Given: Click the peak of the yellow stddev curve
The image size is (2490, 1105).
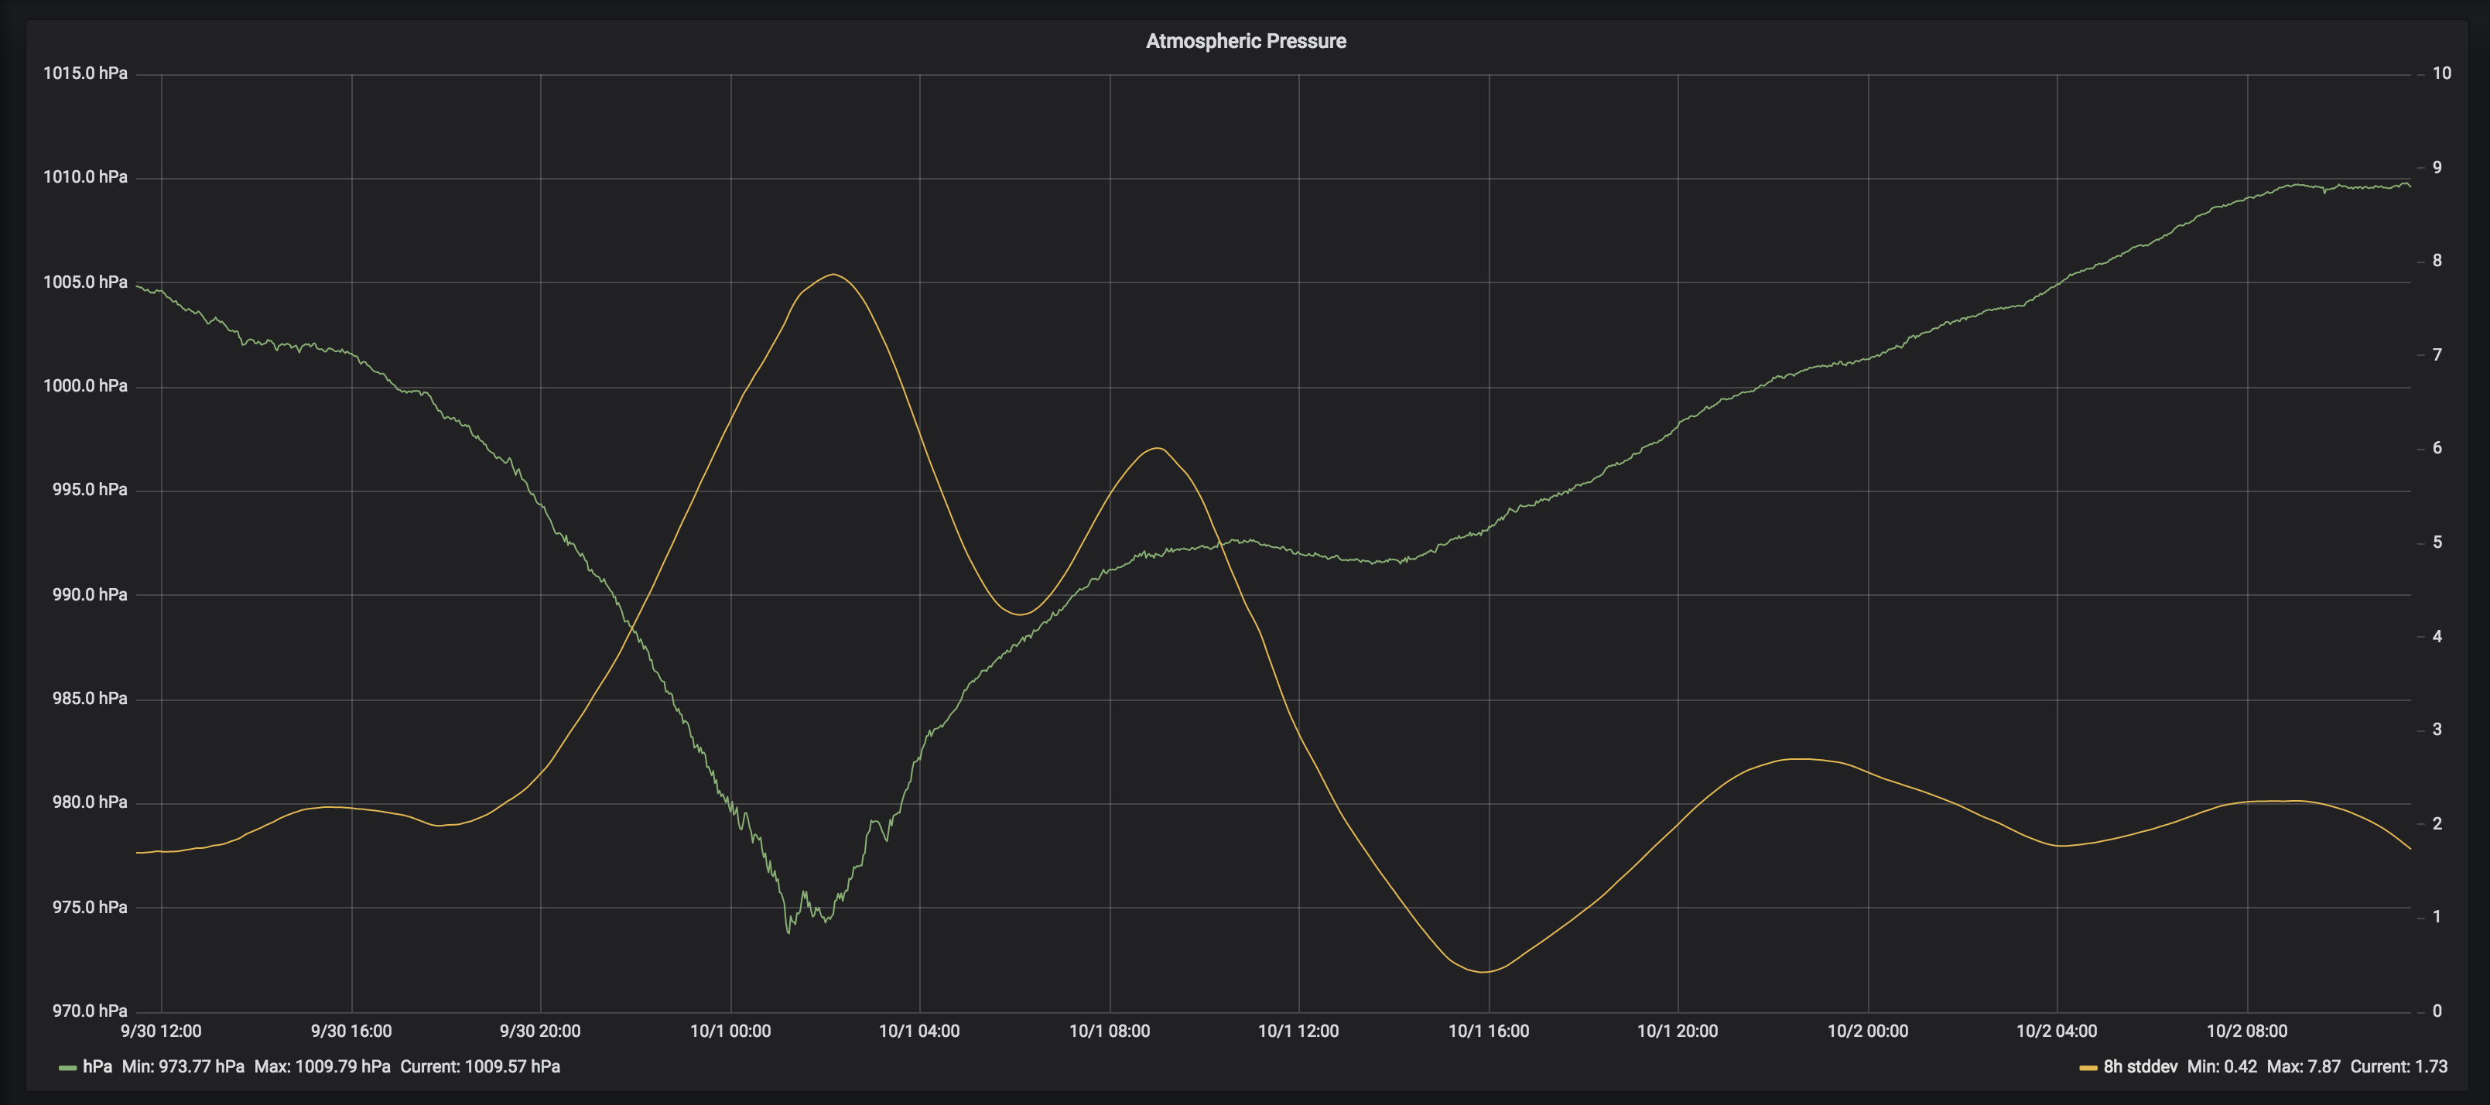Looking at the screenshot, I should 833,275.
